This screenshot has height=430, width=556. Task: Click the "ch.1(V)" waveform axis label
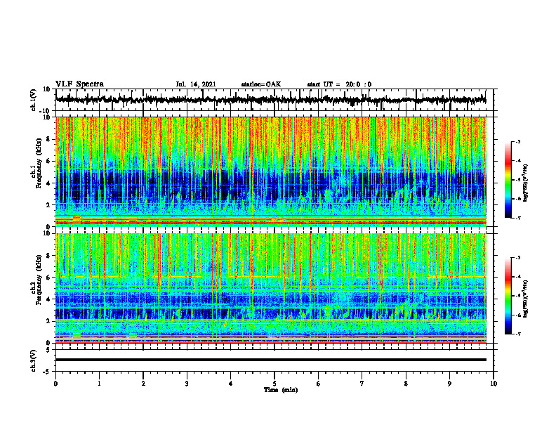pos(33,100)
